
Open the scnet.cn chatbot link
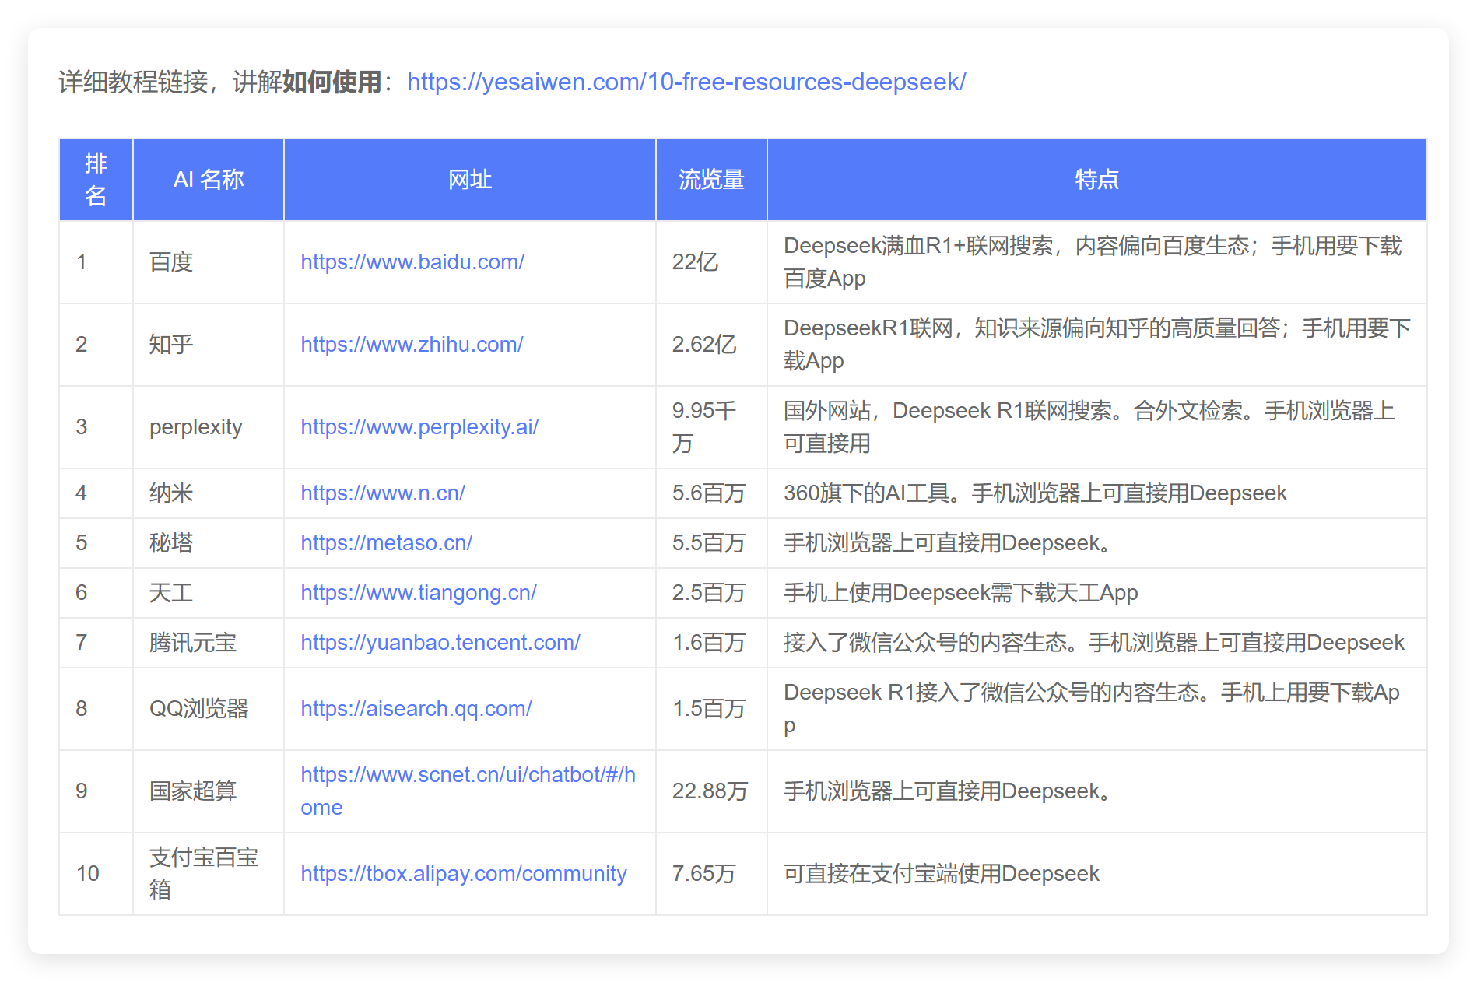click(x=468, y=791)
